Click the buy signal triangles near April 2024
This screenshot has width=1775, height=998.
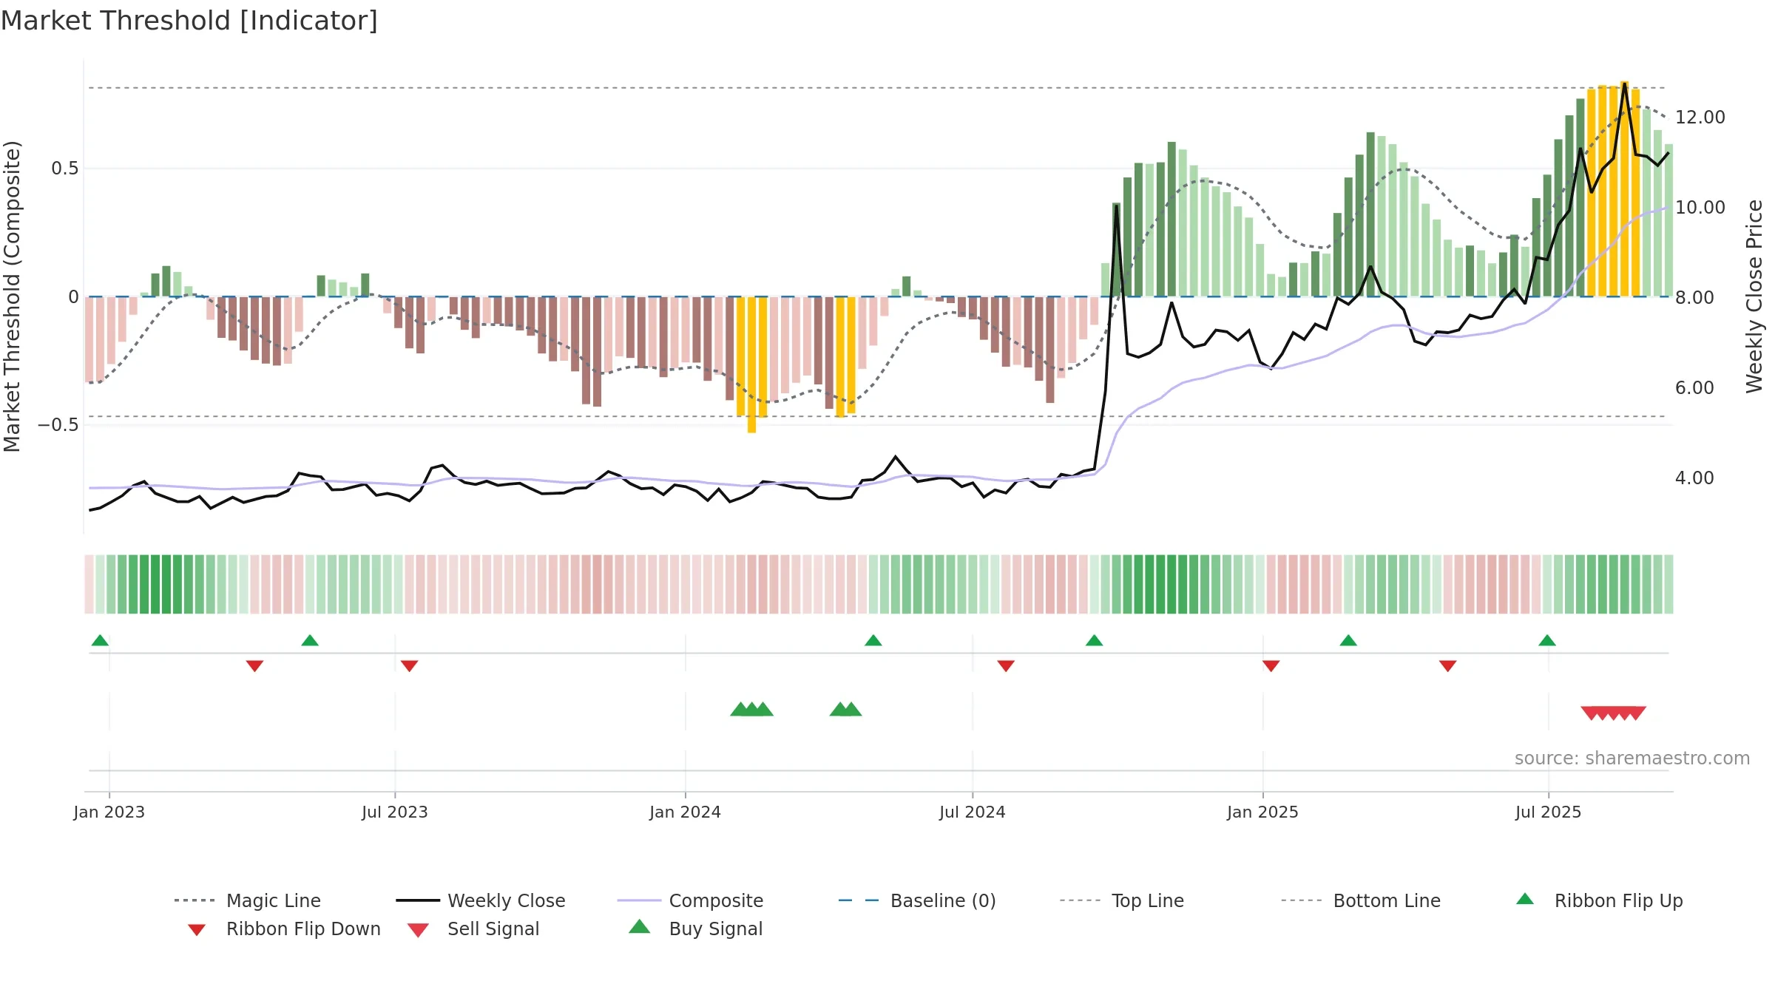845,710
